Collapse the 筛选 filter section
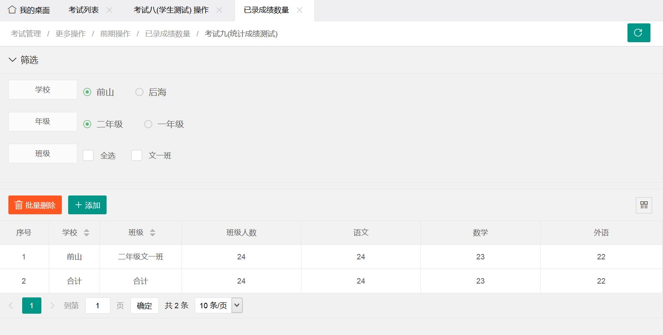The height and width of the screenshot is (335, 663). (13, 60)
